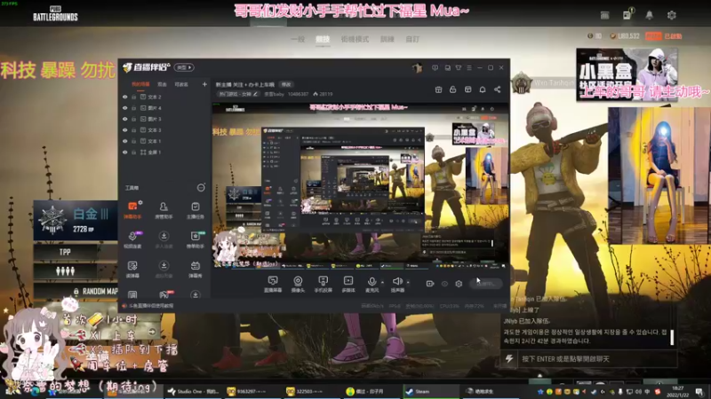The width and height of the screenshot is (711, 399).
Task: Click the lock icon above the preview
Action: [452, 90]
